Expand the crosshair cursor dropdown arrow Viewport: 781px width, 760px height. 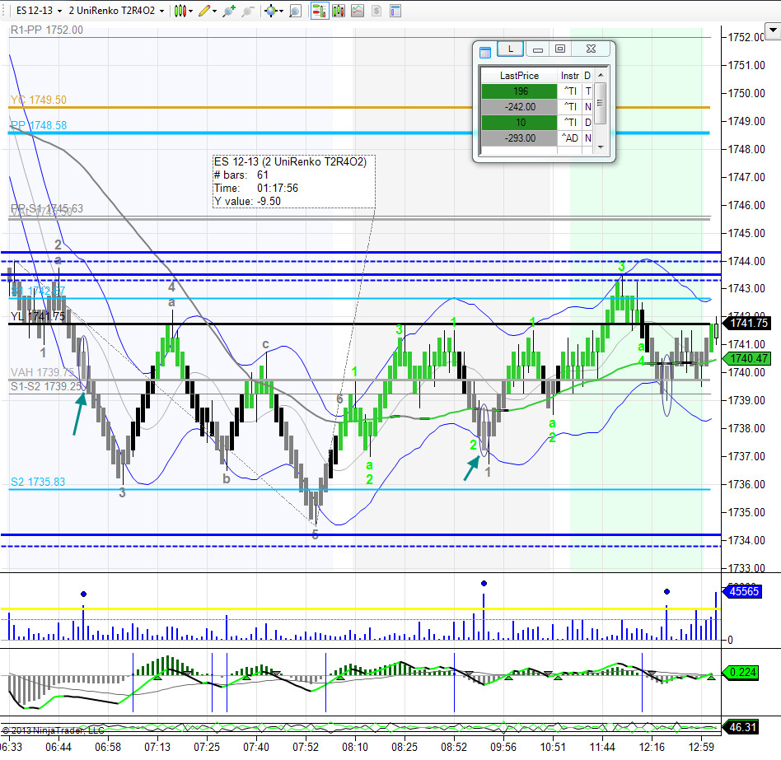click(x=282, y=11)
